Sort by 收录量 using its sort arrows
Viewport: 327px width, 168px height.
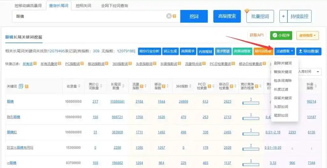point(79,86)
